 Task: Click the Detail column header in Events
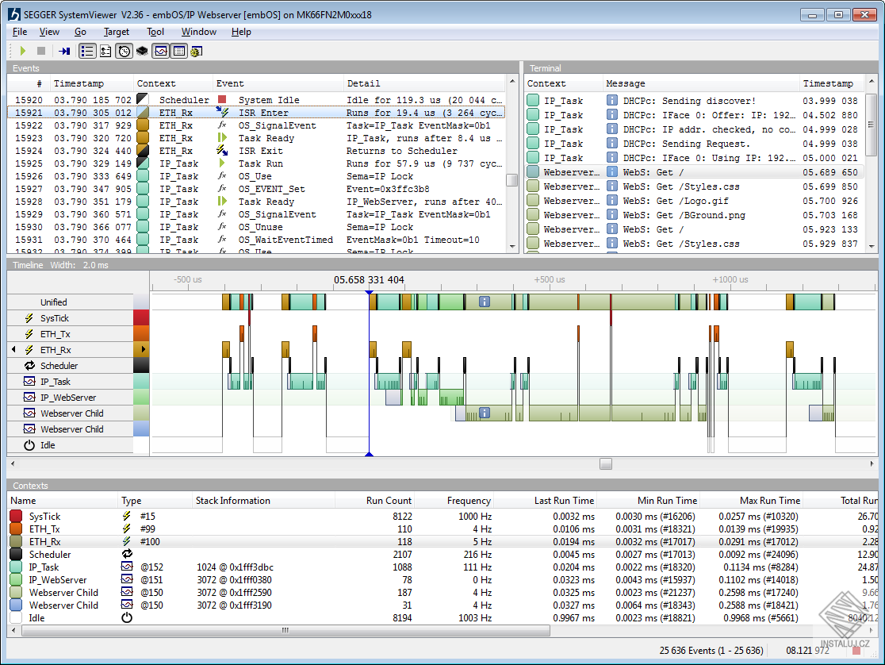(x=363, y=83)
